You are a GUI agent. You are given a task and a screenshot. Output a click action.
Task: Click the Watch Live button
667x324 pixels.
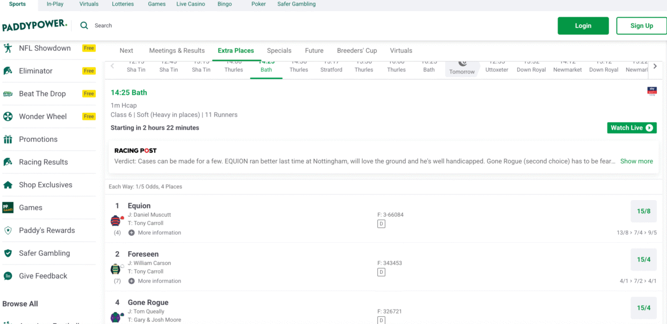click(631, 128)
